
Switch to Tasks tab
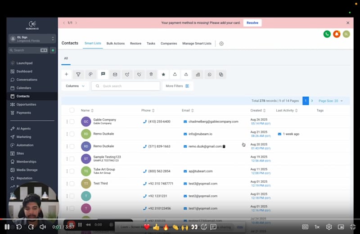pyautogui.click(x=151, y=43)
